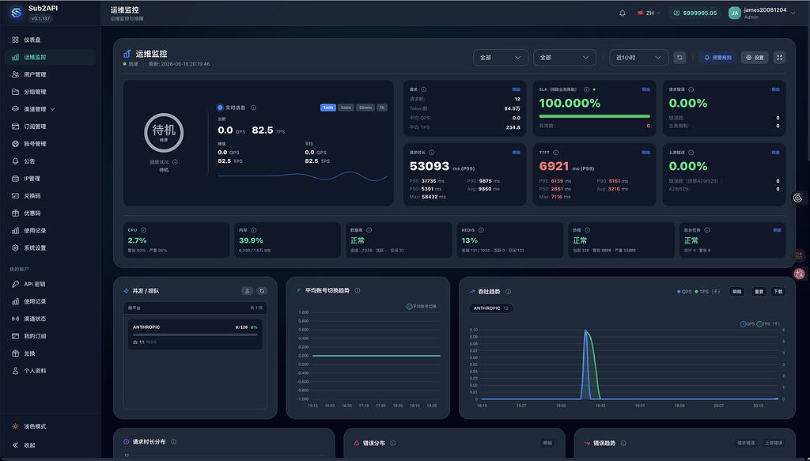Open the notifications bell in the header
Screen dimensions: 810x461
(x=622, y=13)
